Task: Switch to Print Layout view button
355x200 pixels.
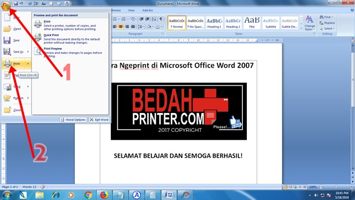Action: (x=286, y=187)
